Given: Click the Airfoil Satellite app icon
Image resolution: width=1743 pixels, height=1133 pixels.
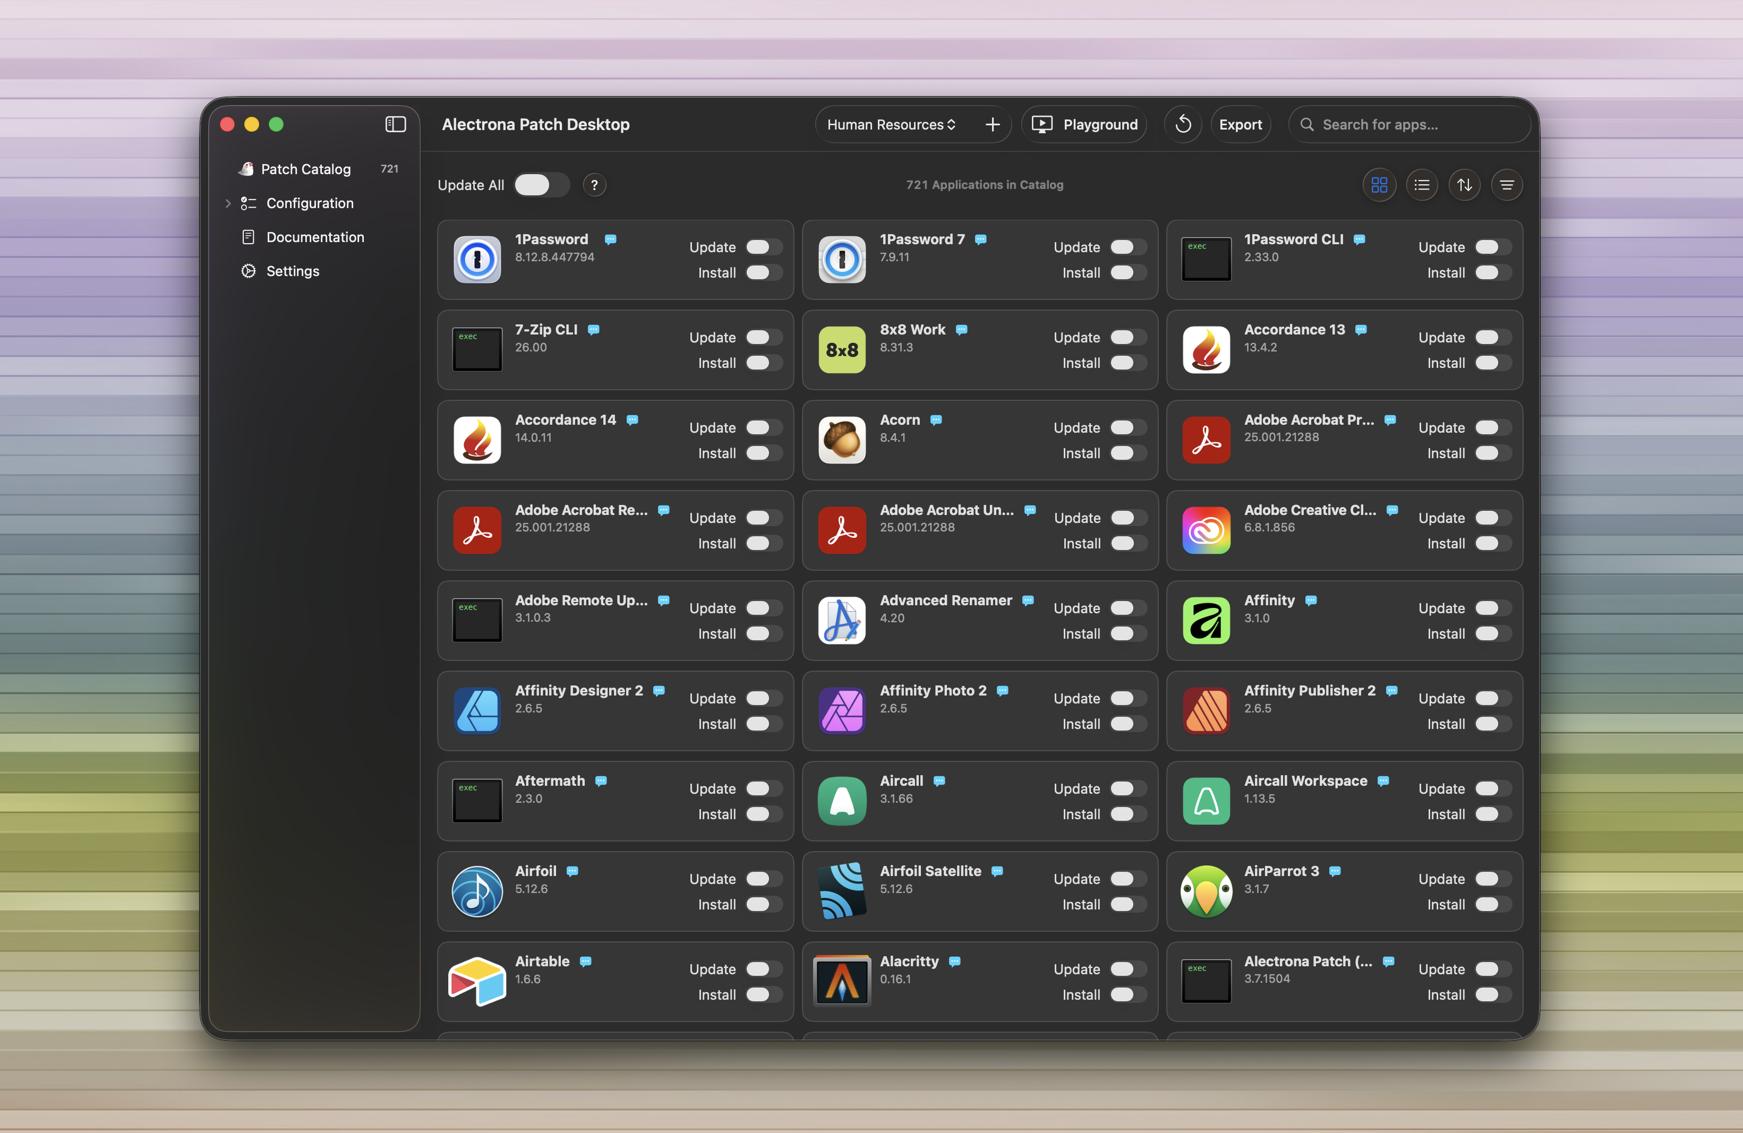Looking at the screenshot, I should [841, 891].
